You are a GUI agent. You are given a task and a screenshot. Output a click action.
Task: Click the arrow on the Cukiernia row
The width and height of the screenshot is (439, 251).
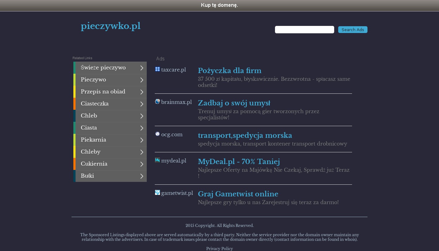pos(142,164)
